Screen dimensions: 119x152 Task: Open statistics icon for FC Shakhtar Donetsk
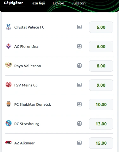(x=79, y=104)
